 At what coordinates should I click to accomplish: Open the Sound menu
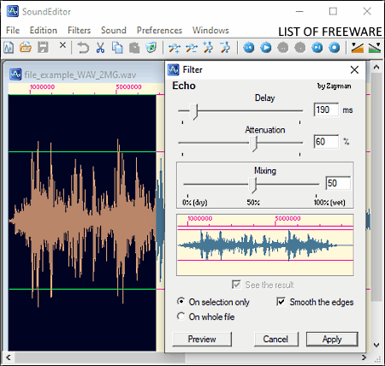[x=114, y=30]
